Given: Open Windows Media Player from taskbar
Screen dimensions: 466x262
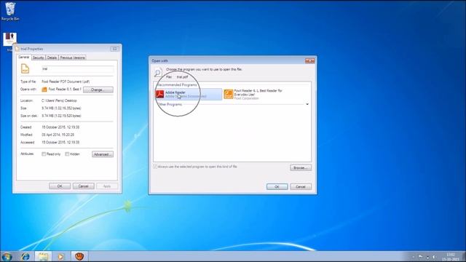Looking at the screenshot, I should pos(60,256).
